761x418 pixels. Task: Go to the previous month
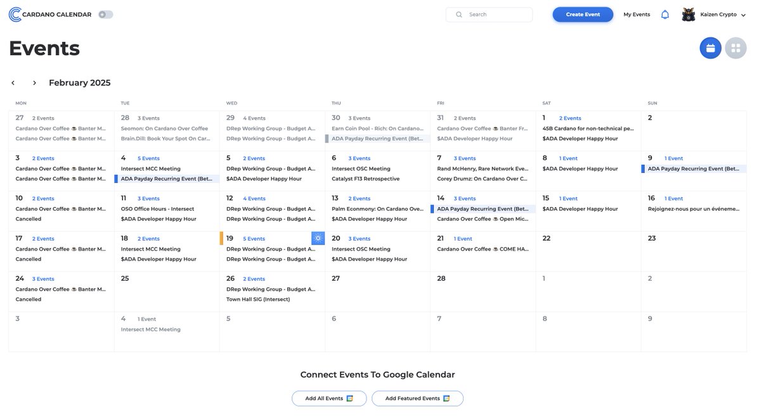tap(13, 83)
